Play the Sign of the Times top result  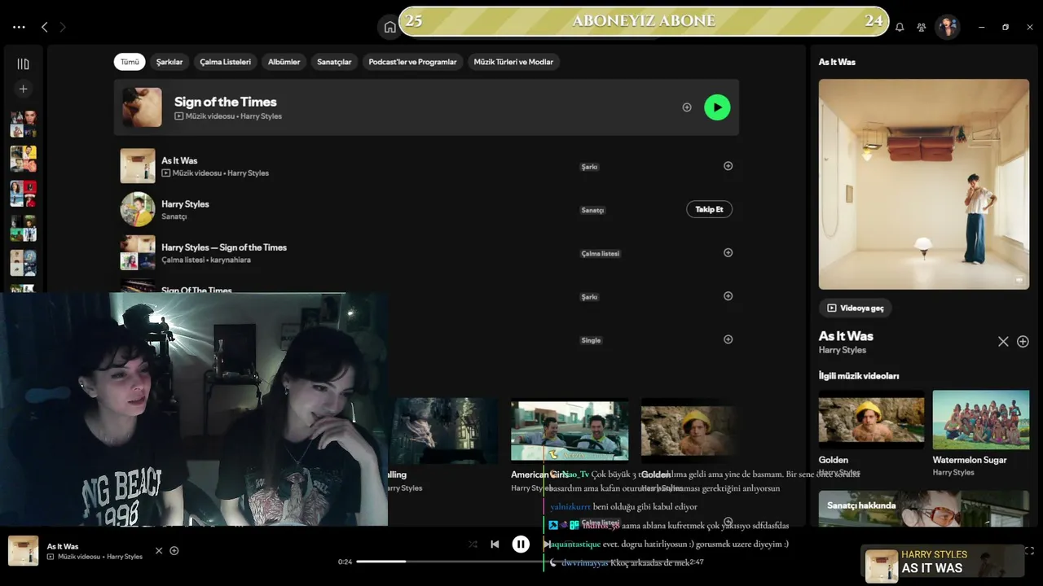(x=717, y=107)
